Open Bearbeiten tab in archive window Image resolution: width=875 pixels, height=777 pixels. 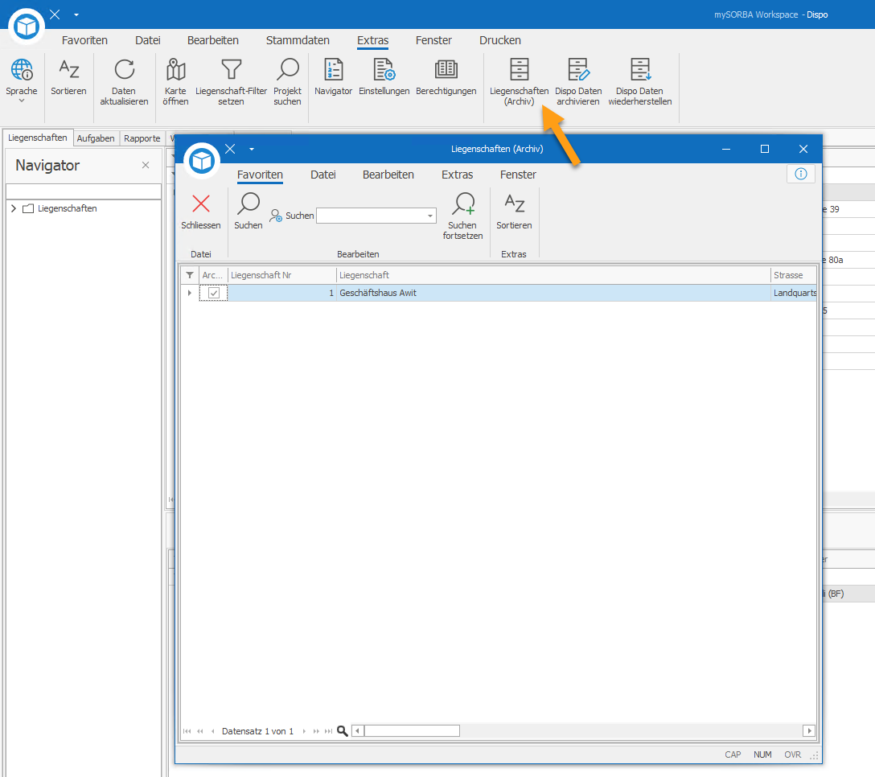pos(388,175)
